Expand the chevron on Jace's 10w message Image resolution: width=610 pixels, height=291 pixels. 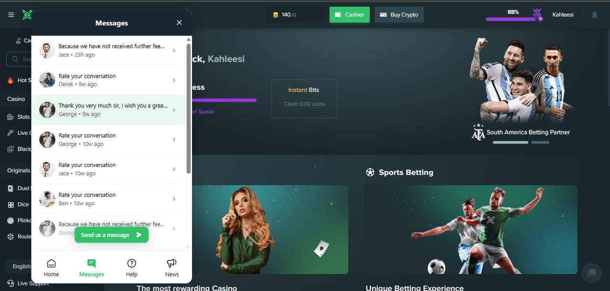tap(174, 169)
